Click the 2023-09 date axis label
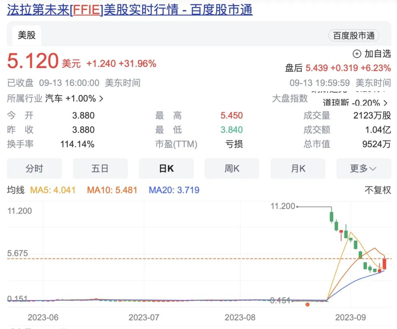The image size is (397, 329). [x=351, y=317]
